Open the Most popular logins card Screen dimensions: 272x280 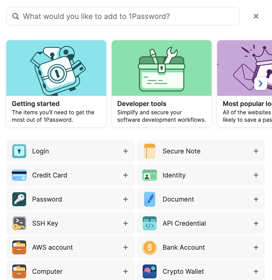pos(241,107)
